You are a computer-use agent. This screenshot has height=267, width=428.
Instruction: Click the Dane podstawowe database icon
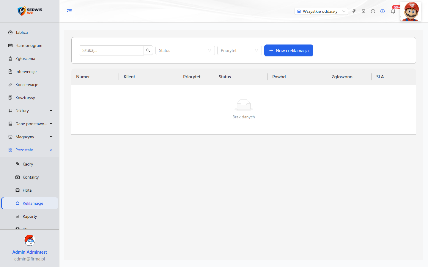pos(10,124)
